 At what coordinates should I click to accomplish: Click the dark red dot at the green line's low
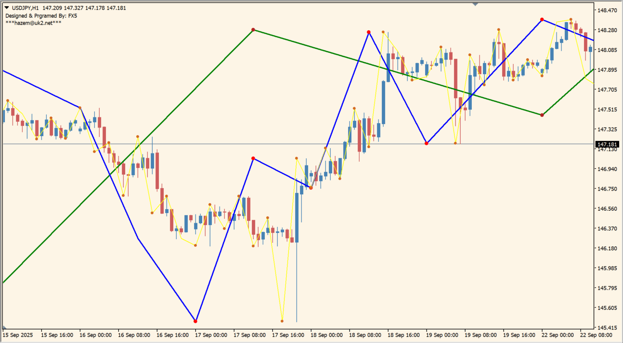click(542, 115)
